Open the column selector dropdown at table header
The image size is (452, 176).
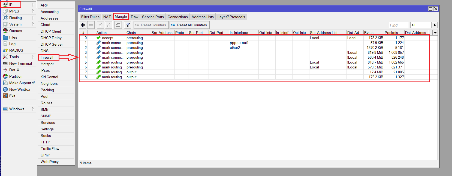pos(435,33)
